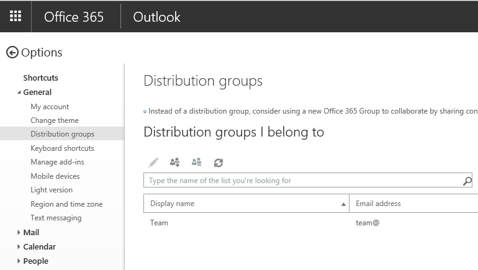Click the back arrow beside Options

tap(12, 53)
